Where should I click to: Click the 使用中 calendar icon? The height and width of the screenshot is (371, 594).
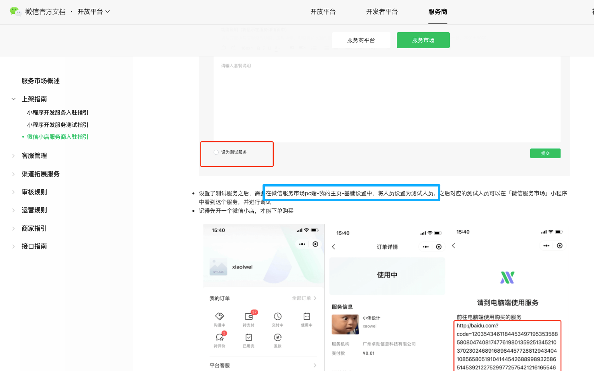click(x=307, y=316)
